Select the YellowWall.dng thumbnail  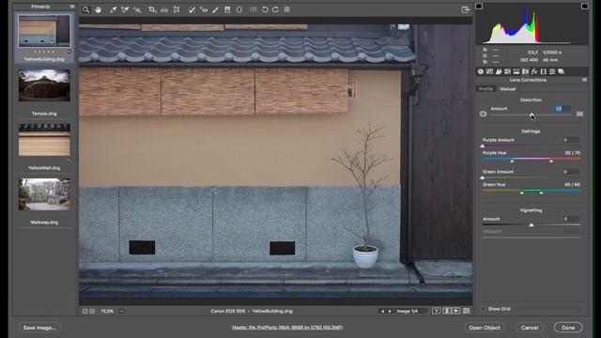(x=44, y=140)
